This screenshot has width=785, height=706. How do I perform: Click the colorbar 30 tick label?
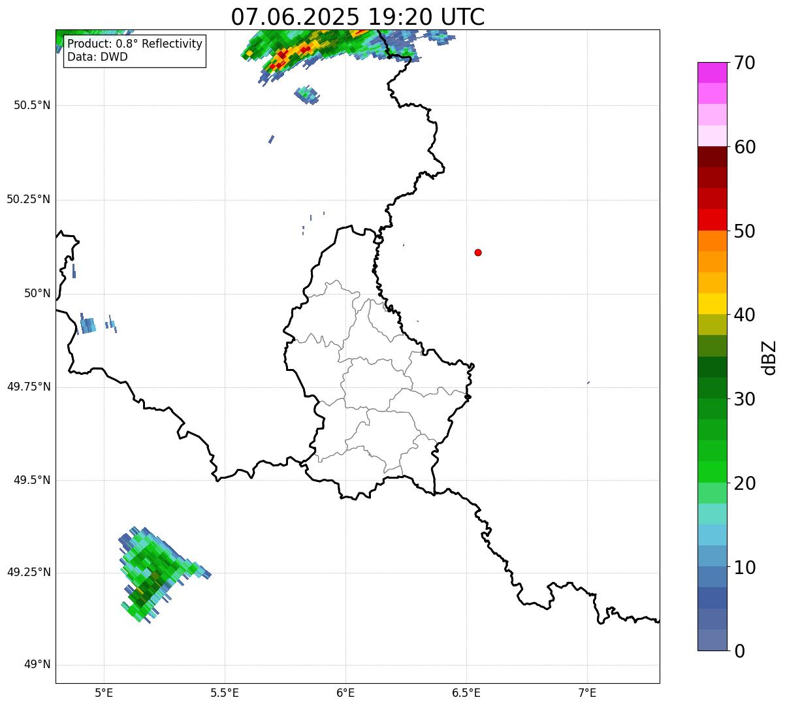tap(744, 399)
